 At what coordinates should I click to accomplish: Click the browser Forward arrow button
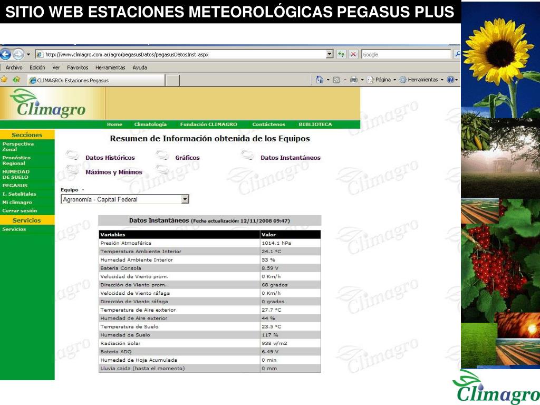[x=18, y=54]
